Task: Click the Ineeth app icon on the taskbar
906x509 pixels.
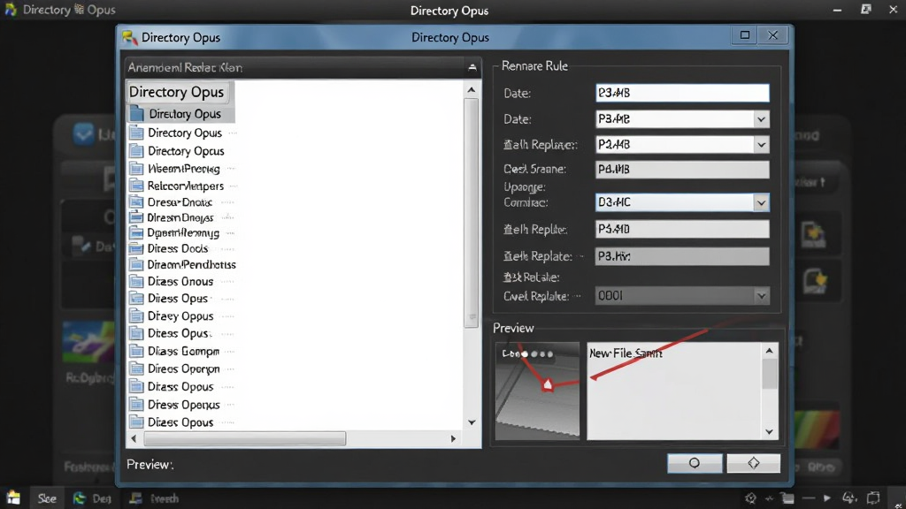Action: (x=135, y=498)
